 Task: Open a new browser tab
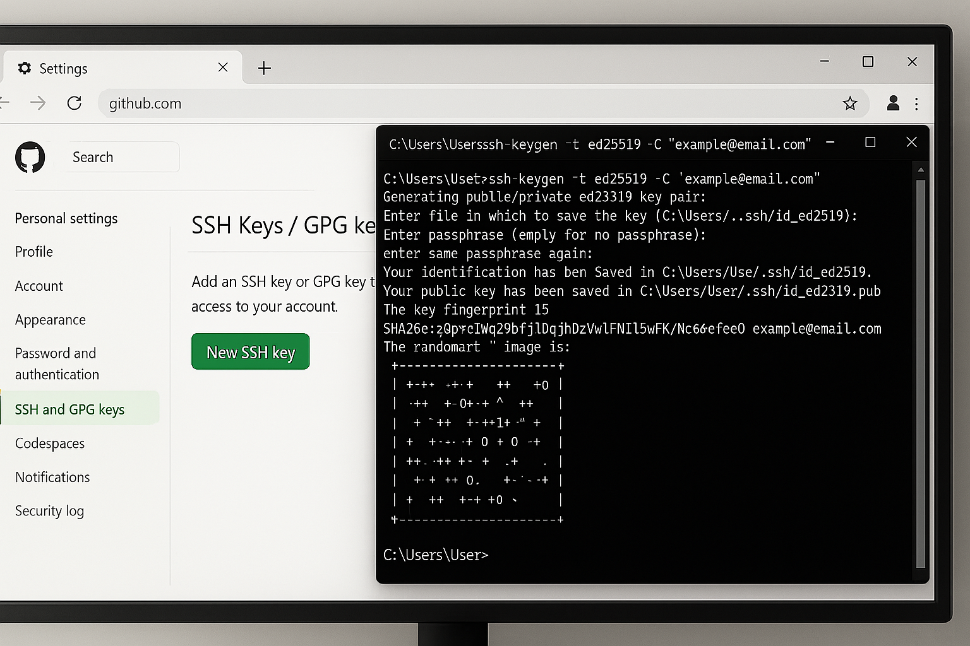(x=265, y=68)
